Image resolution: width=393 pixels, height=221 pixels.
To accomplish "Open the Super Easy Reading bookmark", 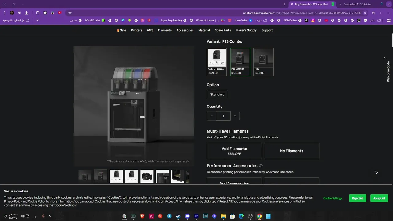I will (173, 21).
